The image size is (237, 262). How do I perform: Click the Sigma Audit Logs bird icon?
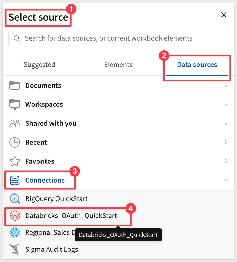pyautogui.click(x=15, y=249)
